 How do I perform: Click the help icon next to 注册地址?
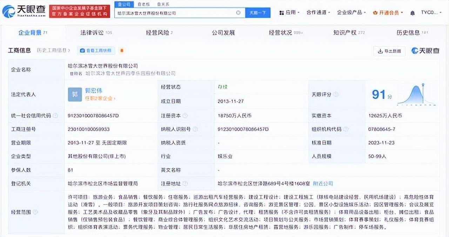tap(185, 183)
